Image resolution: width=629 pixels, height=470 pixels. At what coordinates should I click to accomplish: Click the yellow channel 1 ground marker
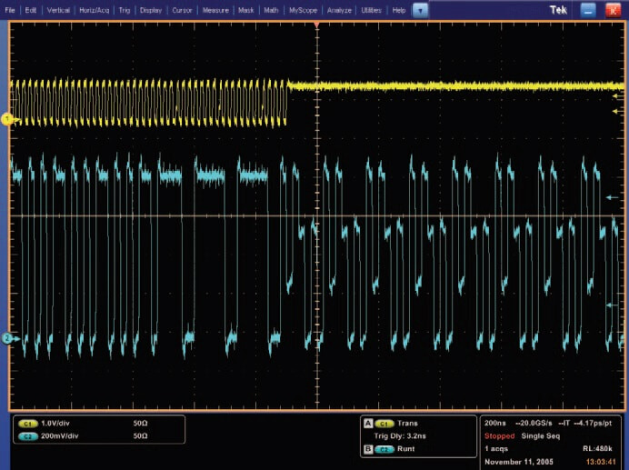[x=6, y=119]
